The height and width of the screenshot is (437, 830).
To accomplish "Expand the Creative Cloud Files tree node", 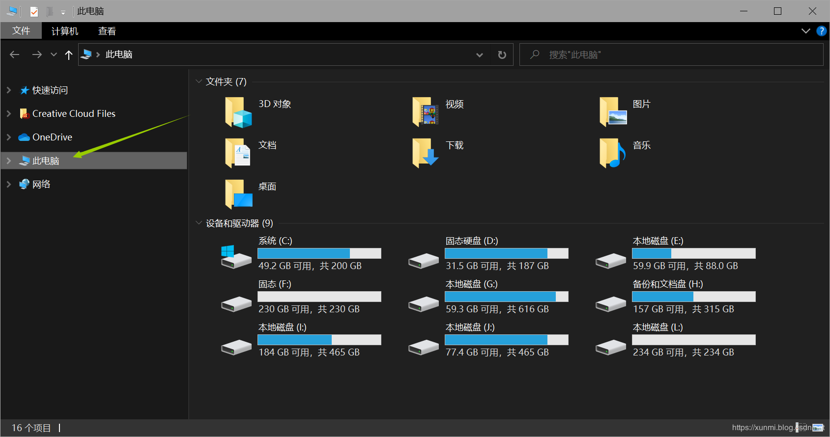I will pos(9,113).
